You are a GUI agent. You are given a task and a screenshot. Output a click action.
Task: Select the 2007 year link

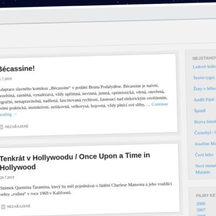point(201,210)
